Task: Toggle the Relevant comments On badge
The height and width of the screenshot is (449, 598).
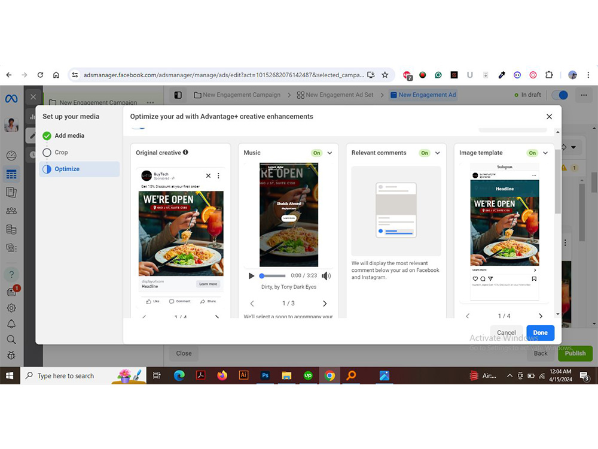Action: (x=425, y=153)
